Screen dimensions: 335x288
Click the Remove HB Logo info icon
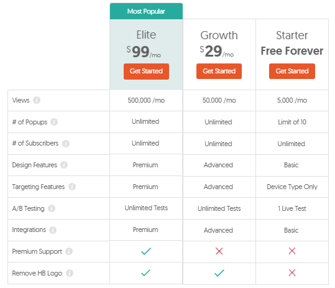70,273
